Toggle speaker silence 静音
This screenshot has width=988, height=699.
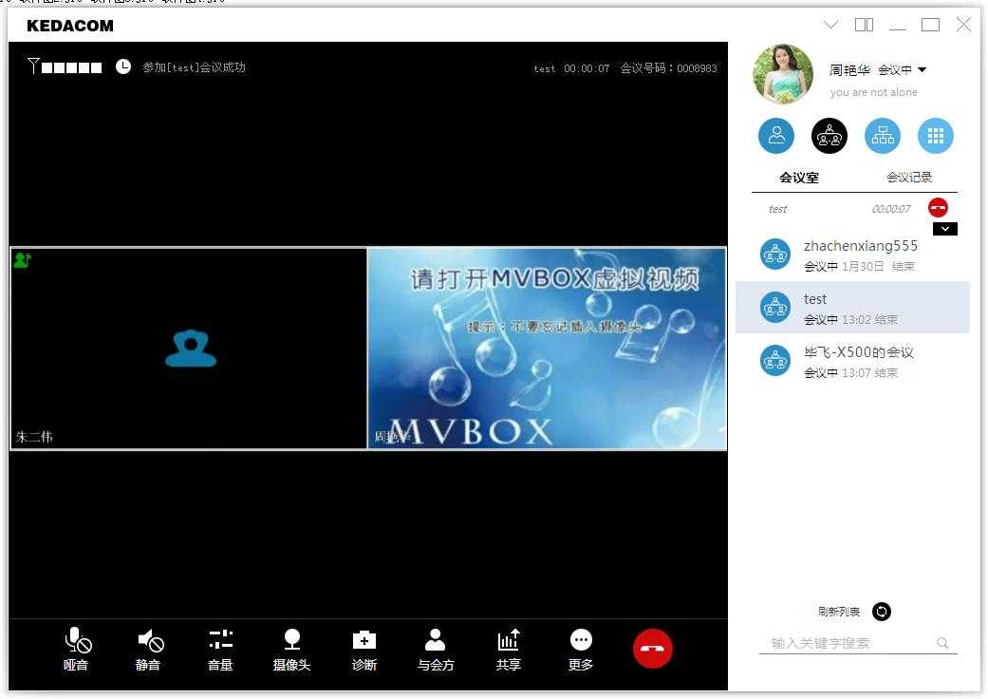[x=149, y=650]
